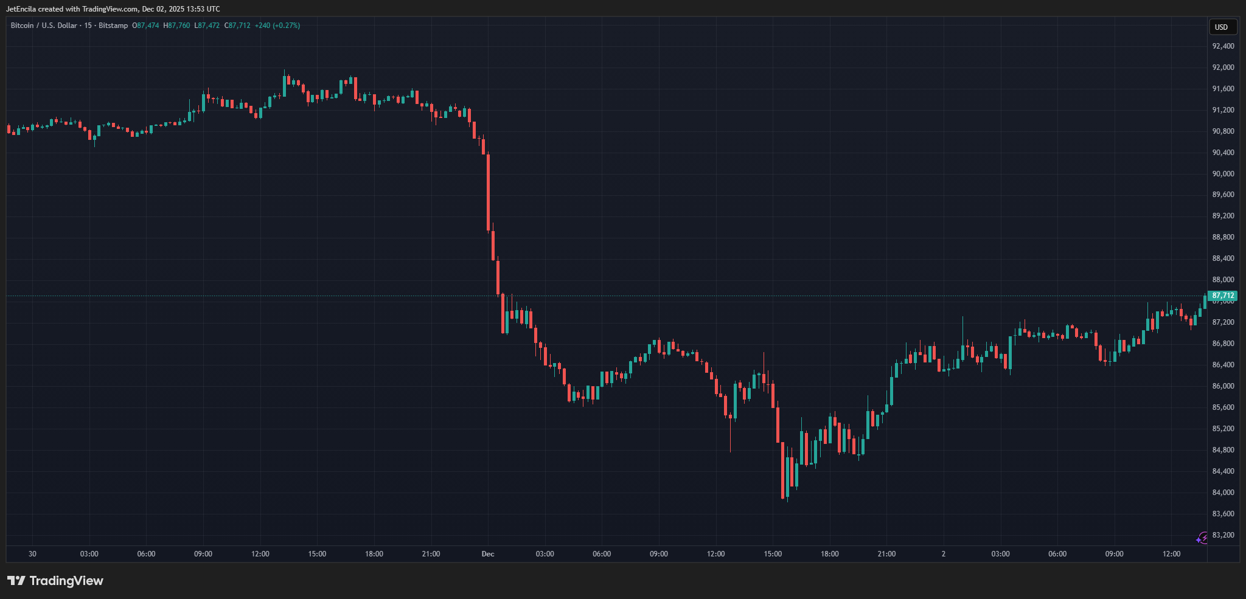Click the Bitcoin / U.S. Dollar symbol title
The image size is (1246, 599).
pos(44,26)
